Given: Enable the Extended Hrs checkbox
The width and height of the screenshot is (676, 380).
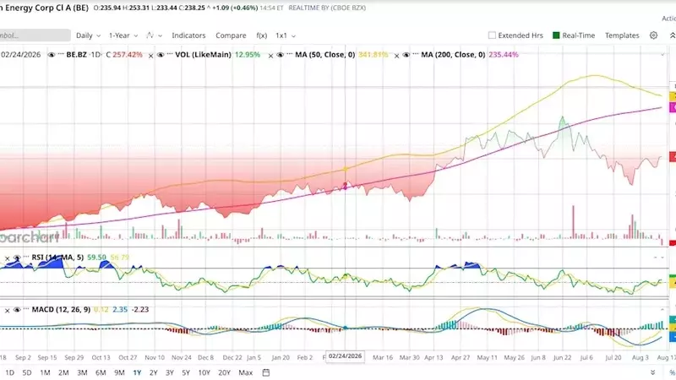Looking at the screenshot, I should coord(492,35).
